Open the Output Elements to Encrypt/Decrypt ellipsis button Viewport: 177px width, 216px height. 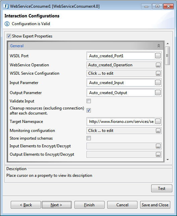click(158, 154)
